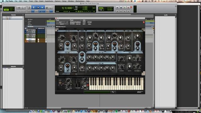The width and height of the screenshot is (201, 113).
Task: Record-enable the Audio 1 track
Action: pyautogui.click(x=27, y=32)
